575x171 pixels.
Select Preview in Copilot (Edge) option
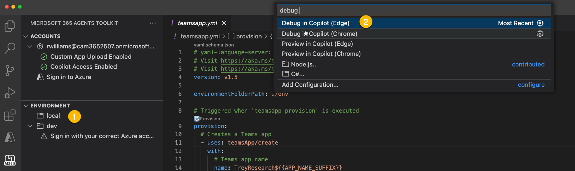pyautogui.click(x=317, y=44)
